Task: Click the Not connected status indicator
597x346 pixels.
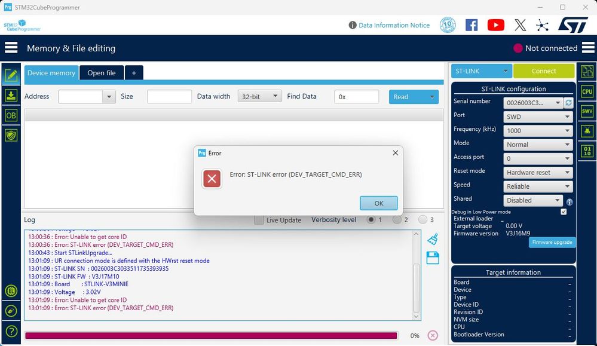Action: click(x=545, y=48)
